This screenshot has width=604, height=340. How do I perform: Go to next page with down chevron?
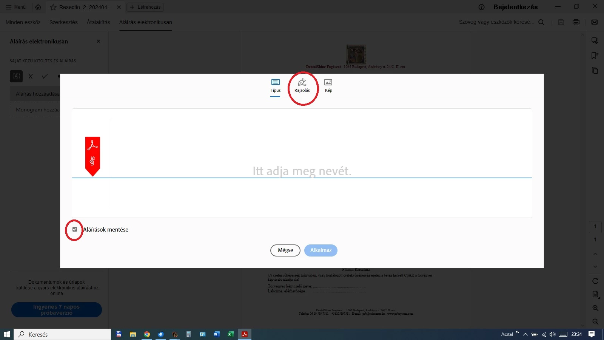click(595, 267)
